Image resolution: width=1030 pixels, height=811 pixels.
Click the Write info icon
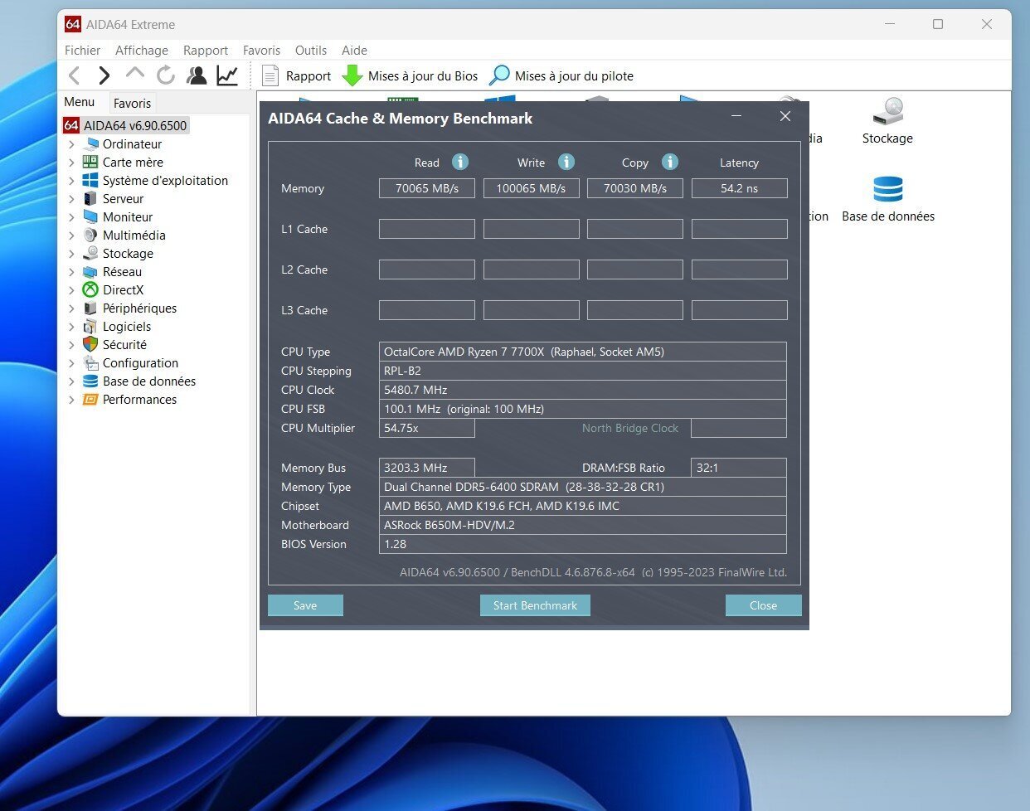pos(566,162)
